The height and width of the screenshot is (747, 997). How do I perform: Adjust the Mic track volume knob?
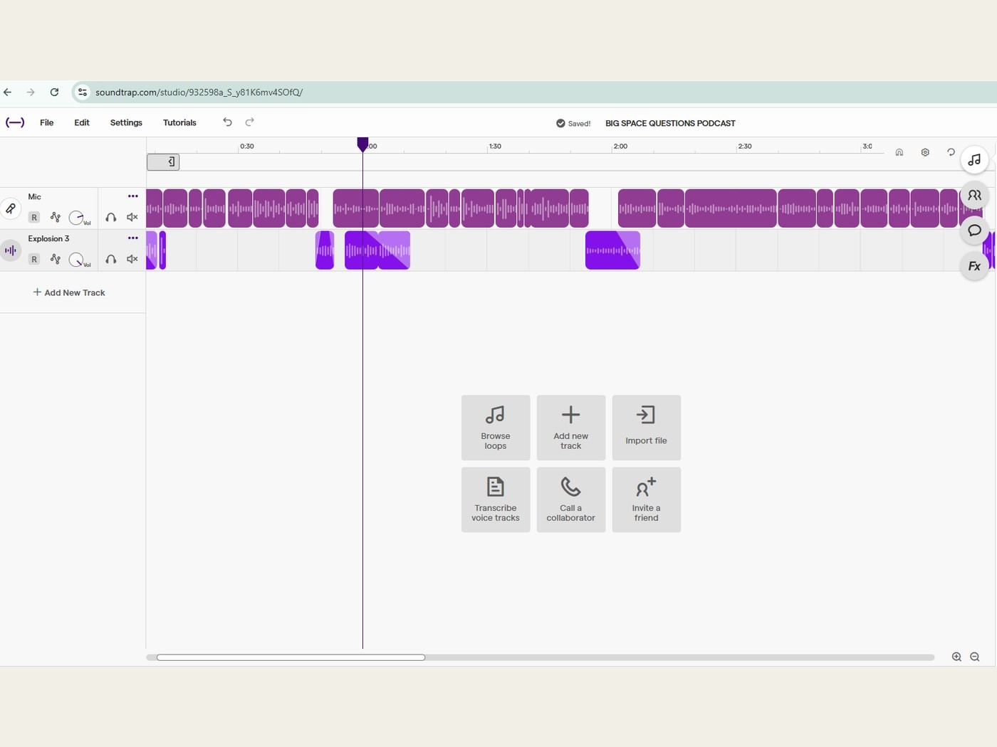[x=76, y=217]
